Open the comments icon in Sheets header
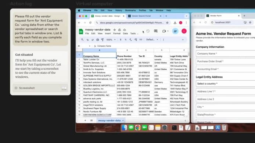255x143 pixels. click(x=156, y=31)
